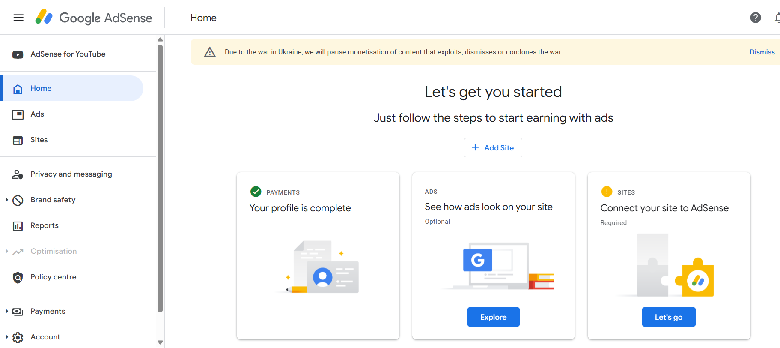This screenshot has height=348, width=780.
Task: Click Explore on the Ads card
Action: pyautogui.click(x=493, y=317)
